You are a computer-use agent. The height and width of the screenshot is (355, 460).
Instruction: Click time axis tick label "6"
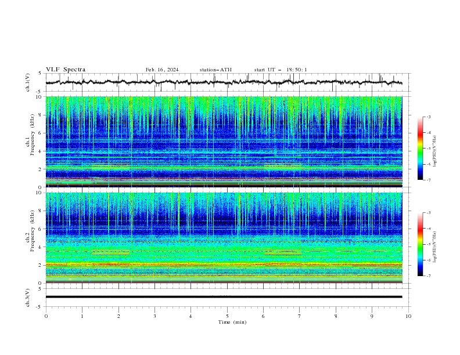263,316
